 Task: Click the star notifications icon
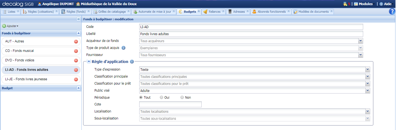(345, 4)
